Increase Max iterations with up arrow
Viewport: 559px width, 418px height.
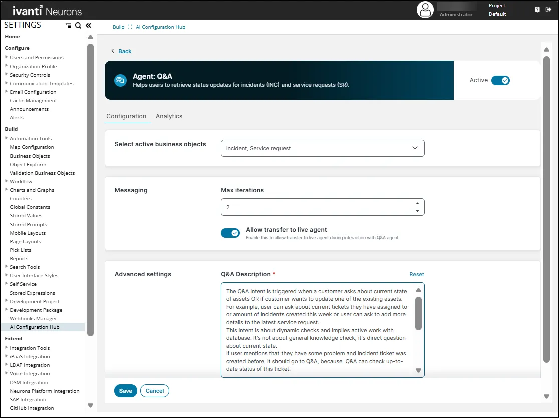(417, 203)
